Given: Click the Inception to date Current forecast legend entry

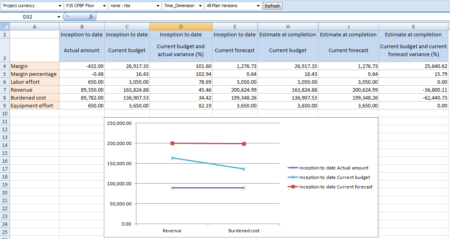Looking at the screenshot, I should tap(331, 187).
